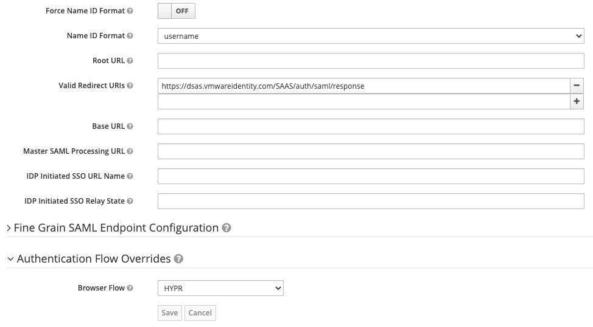Focus the Root URL input field

coord(371,61)
